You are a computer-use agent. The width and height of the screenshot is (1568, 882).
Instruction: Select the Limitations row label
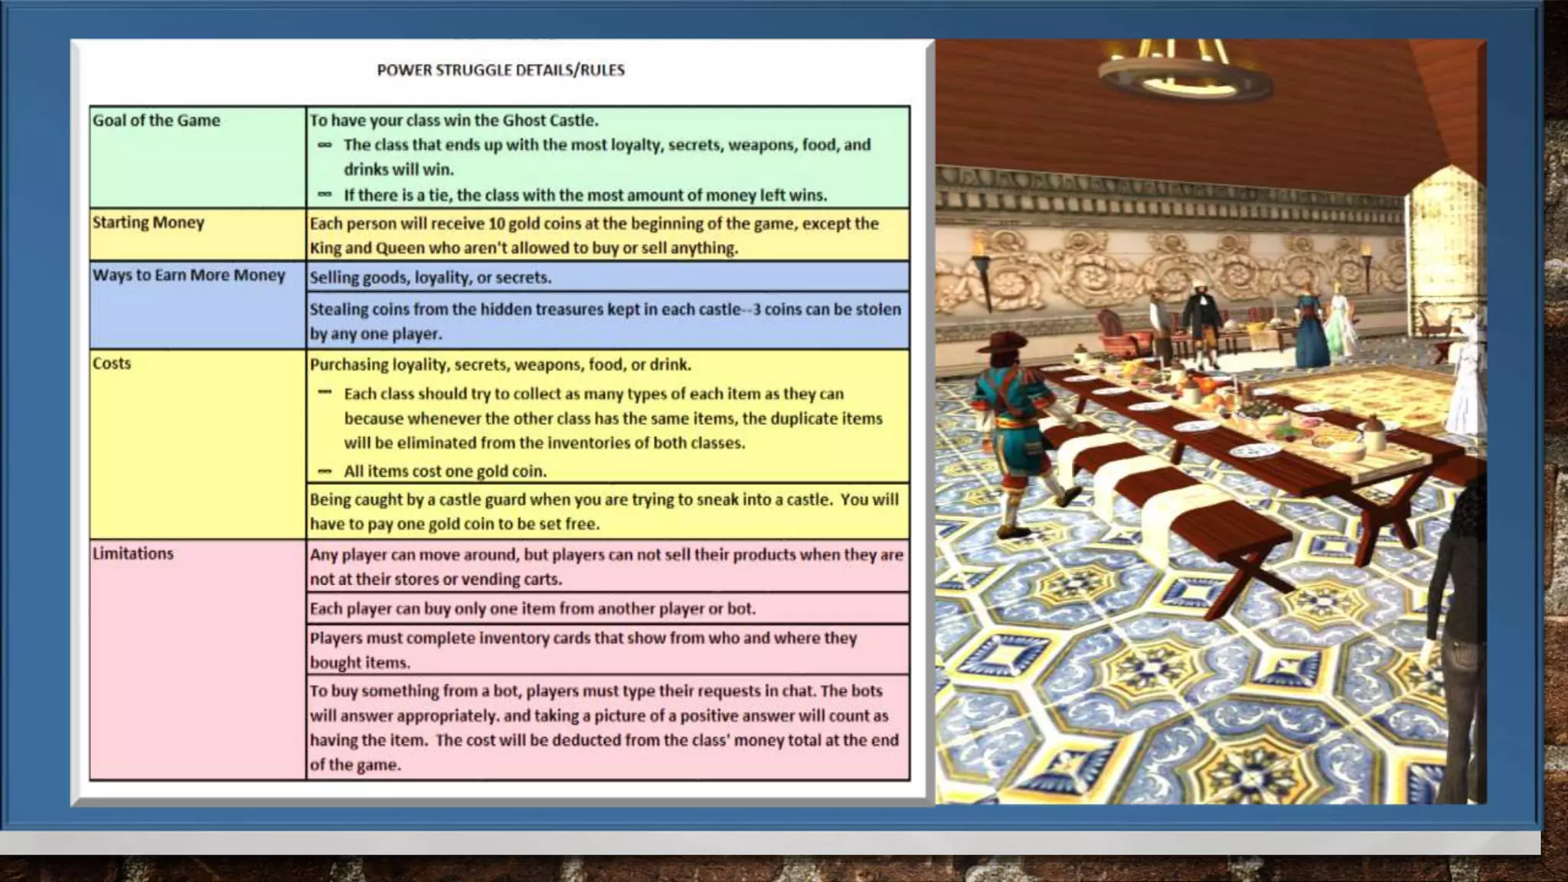[x=133, y=553]
